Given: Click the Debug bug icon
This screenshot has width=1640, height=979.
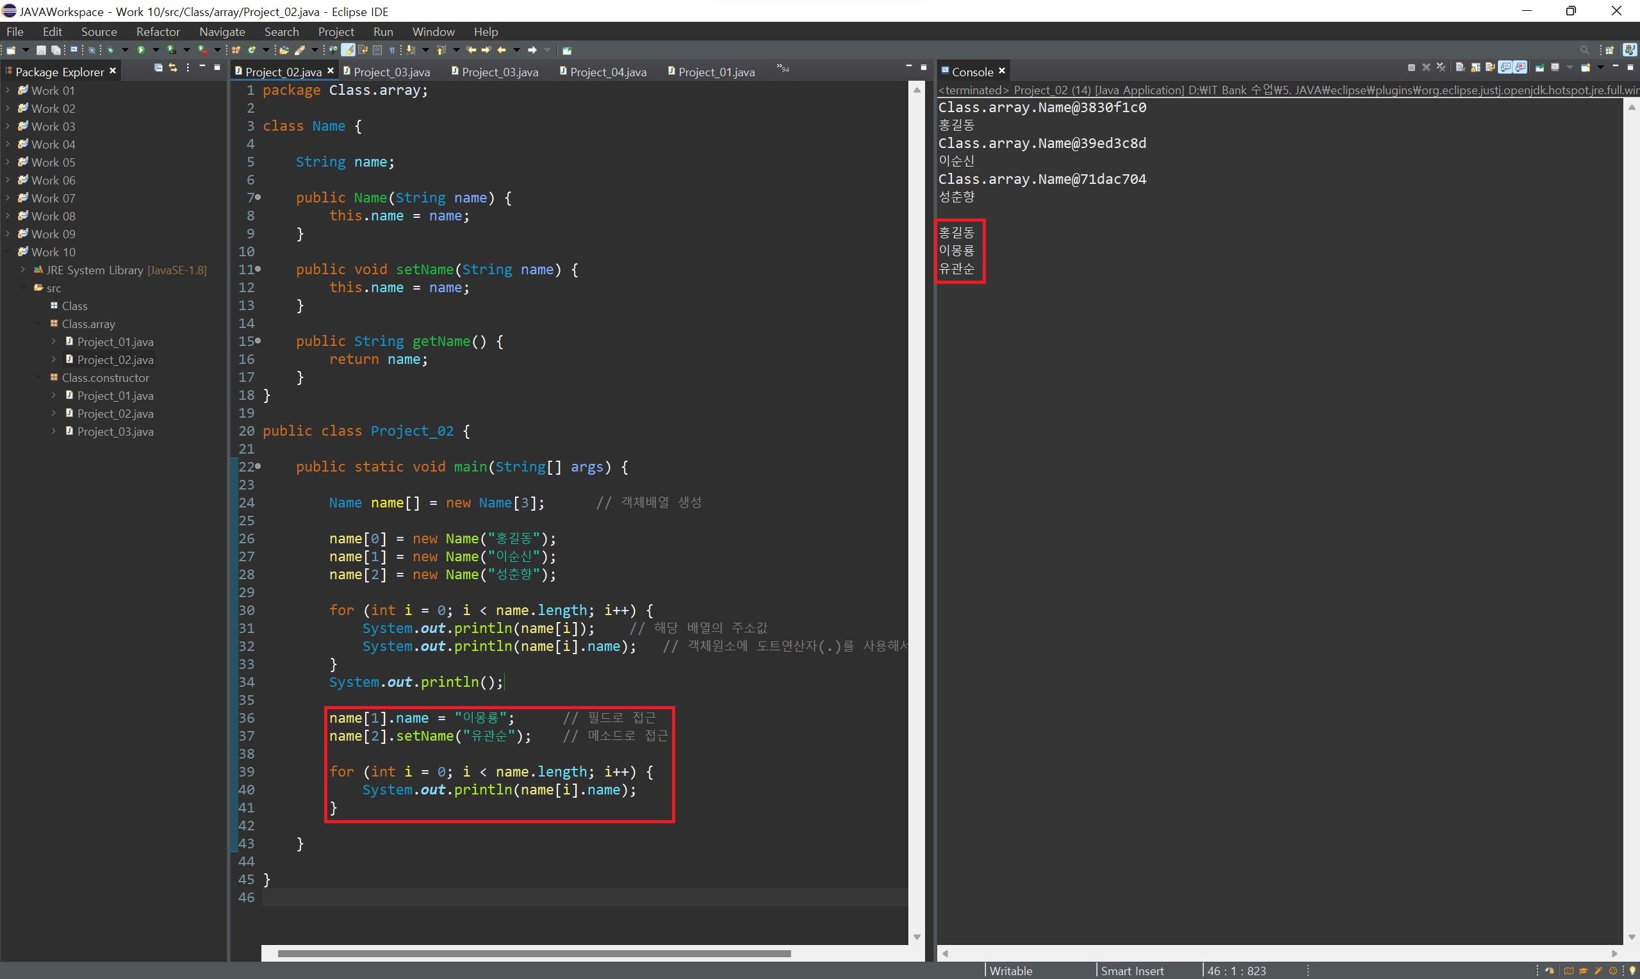Looking at the screenshot, I should 110,50.
